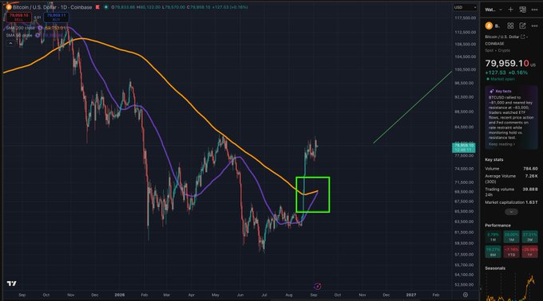Open the Watchlist name dropdown
Viewport: 543px width, 301px height.
click(493, 10)
